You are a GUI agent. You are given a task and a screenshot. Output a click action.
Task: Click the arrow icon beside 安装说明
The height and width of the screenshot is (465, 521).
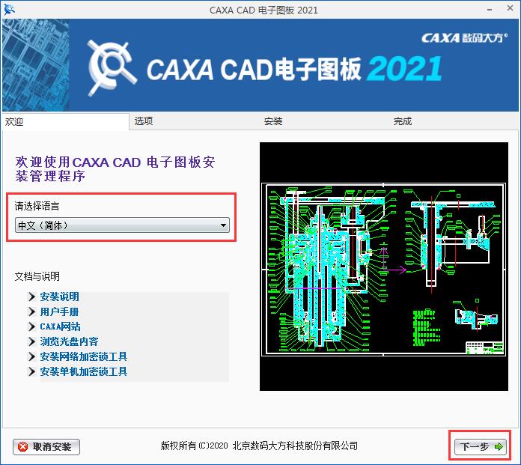click(32, 297)
